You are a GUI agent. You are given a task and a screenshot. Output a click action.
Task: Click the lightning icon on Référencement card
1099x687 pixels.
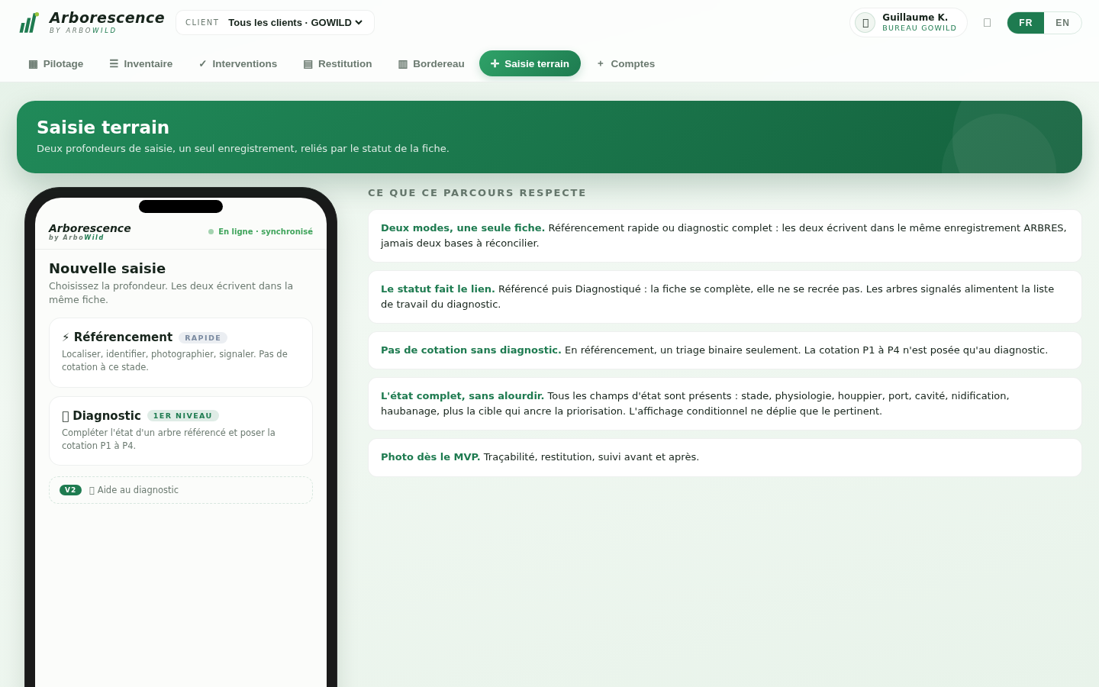(x=66, y=337)
